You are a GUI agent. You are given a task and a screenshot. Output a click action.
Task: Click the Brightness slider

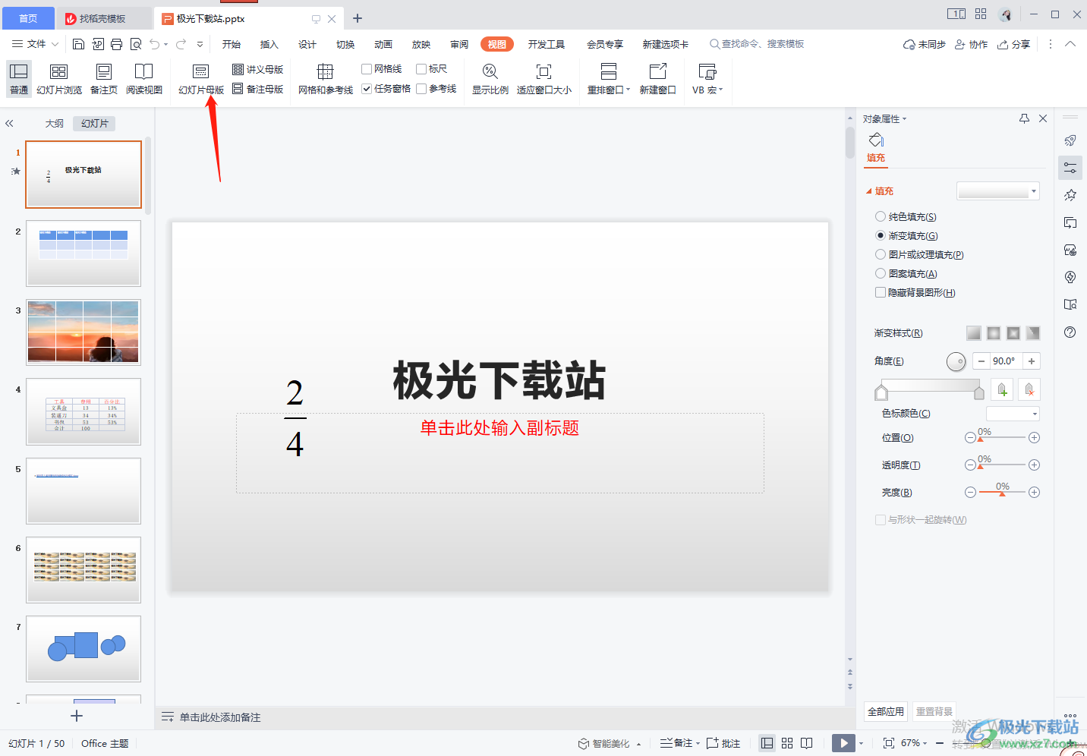coord(1002,492)
